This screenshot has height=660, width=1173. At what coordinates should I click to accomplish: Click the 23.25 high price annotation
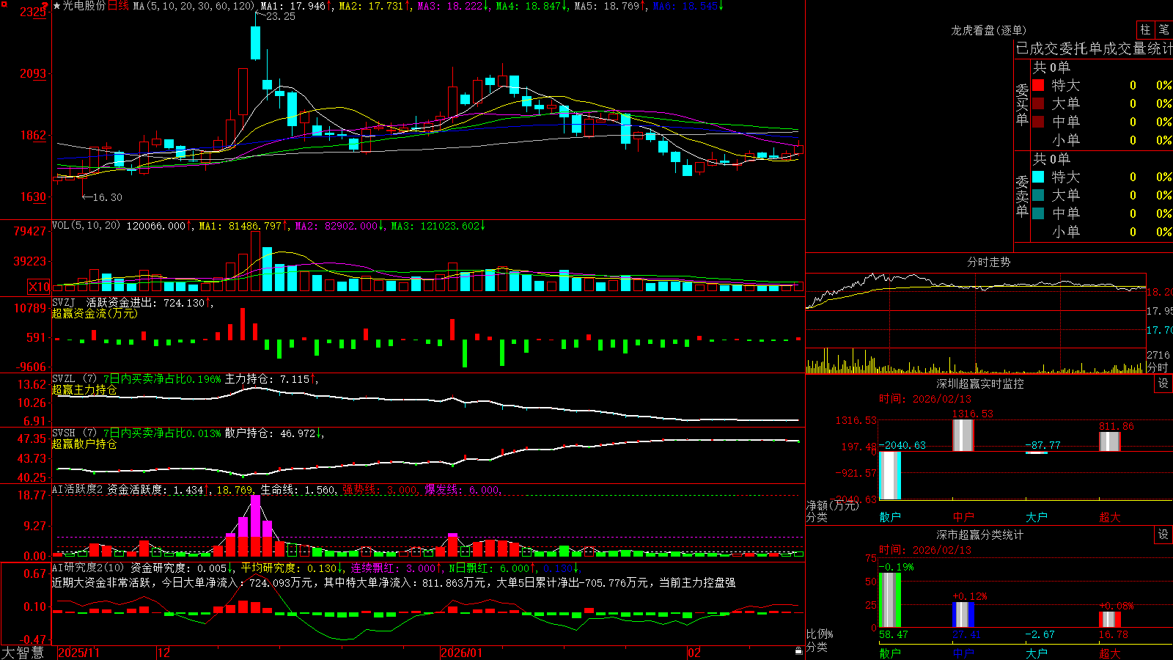pos(280,16)
